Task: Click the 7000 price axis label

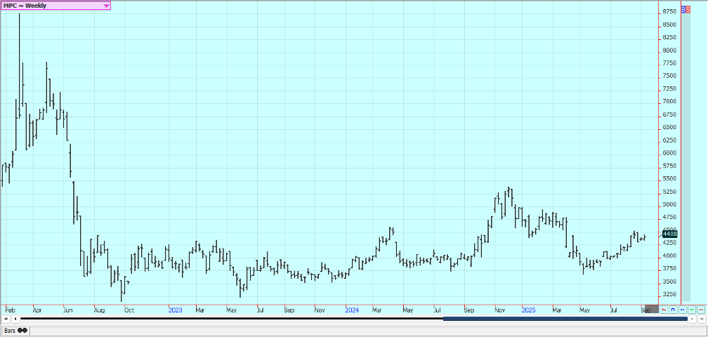Action: 669,102
